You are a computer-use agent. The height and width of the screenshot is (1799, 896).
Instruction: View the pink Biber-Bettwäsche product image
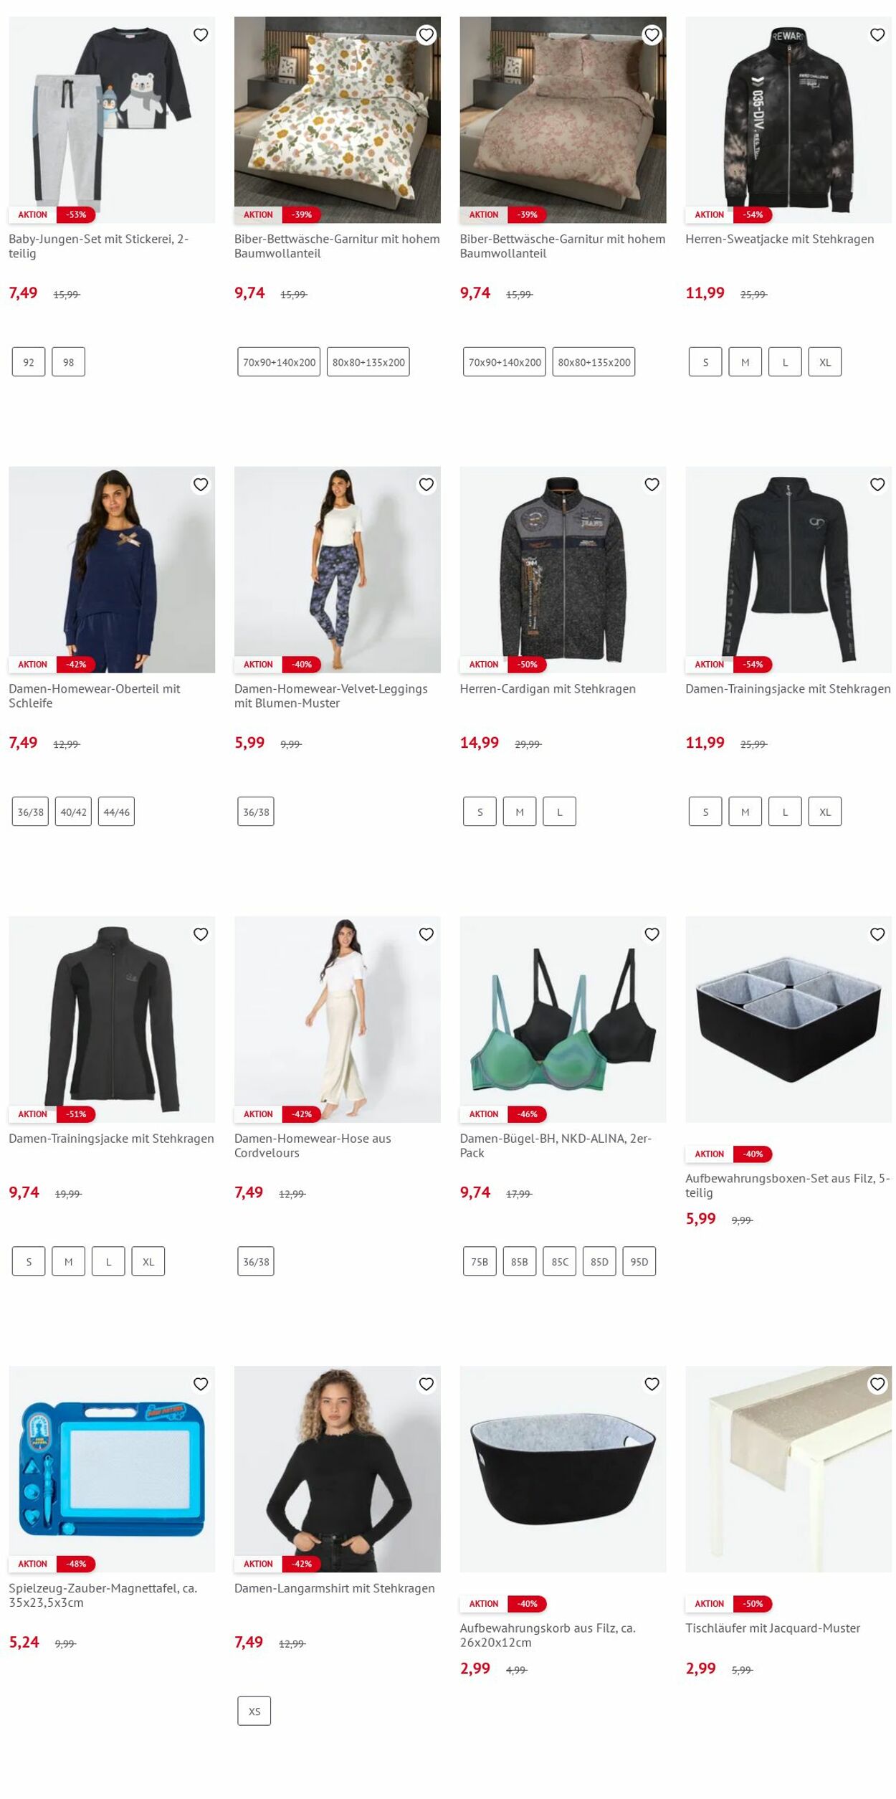563,120
